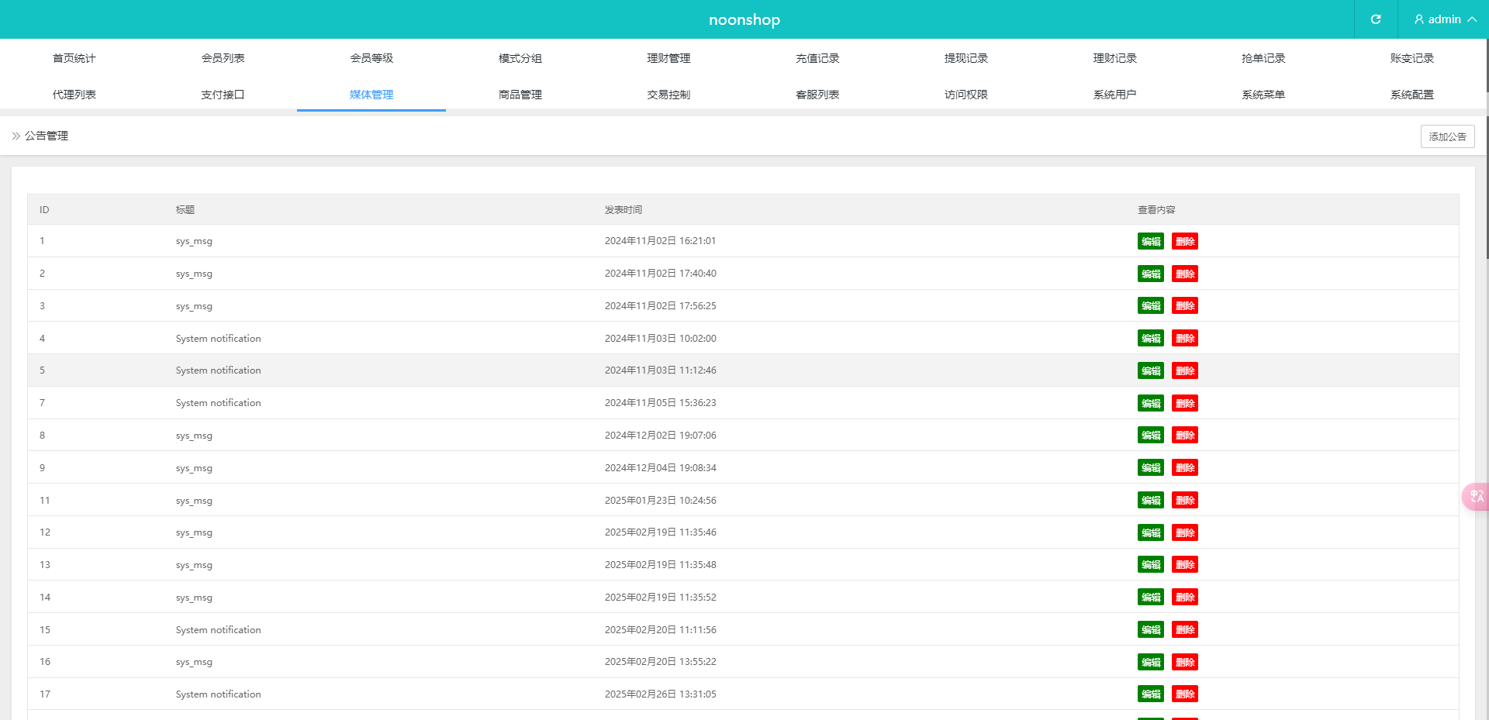Go to 代理列表
This screenshot has width=1489, height=720.
coord(74,95)
